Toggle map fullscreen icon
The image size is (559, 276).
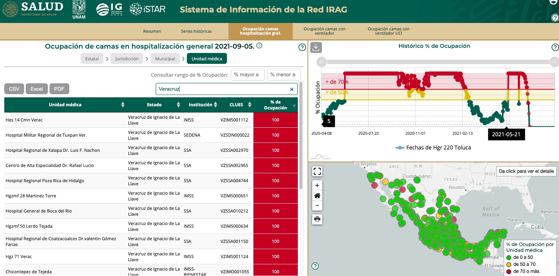click(x=317, y=171)
